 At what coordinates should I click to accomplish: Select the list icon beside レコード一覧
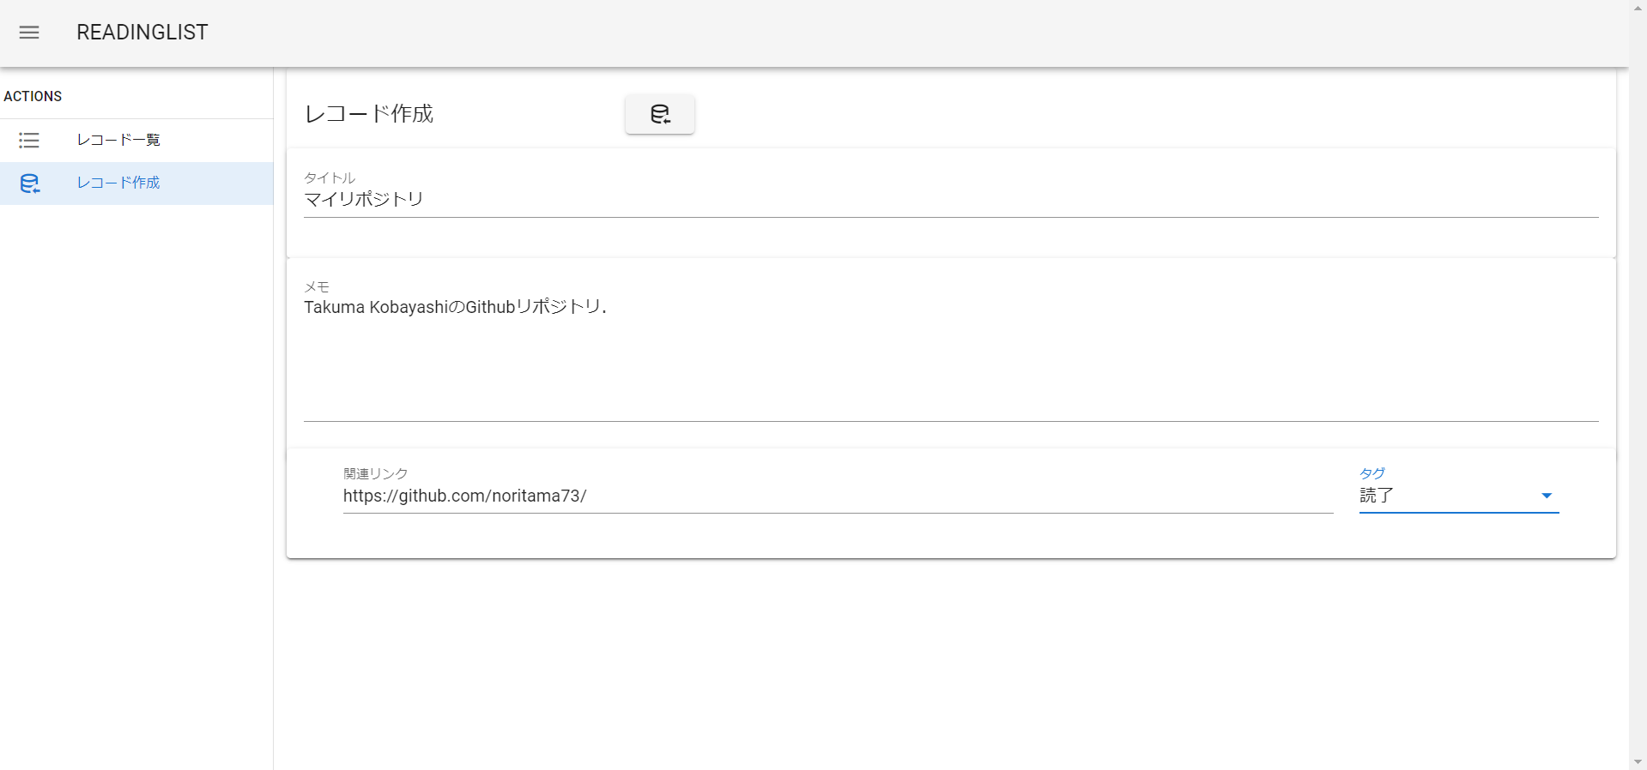[x=28, y=141]
